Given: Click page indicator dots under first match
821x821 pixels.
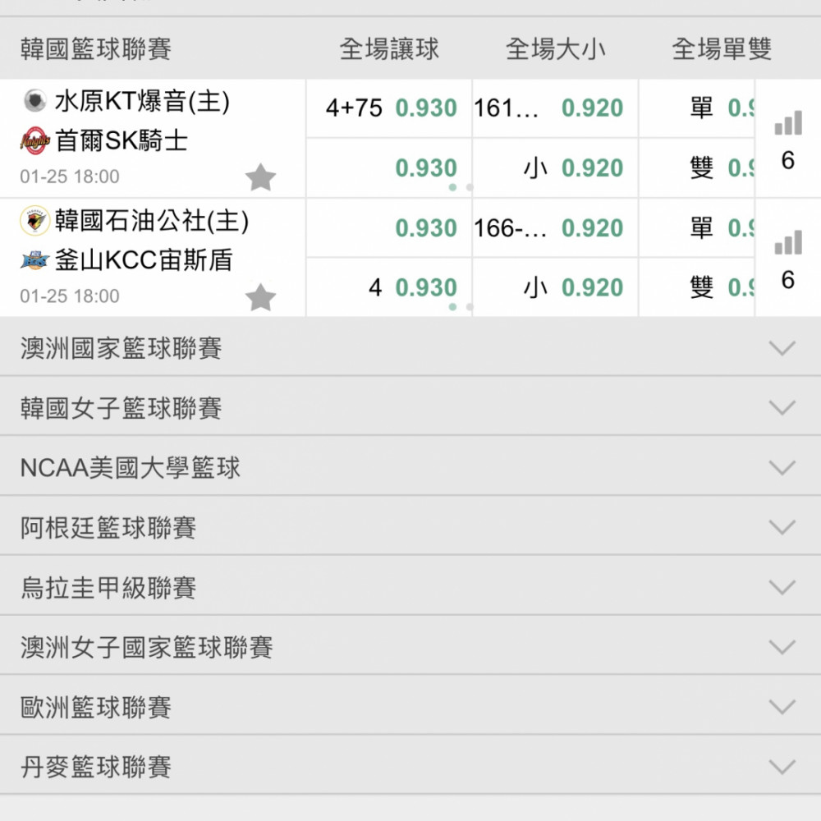Looking at the screenshot, I should [x=461, y=187].
